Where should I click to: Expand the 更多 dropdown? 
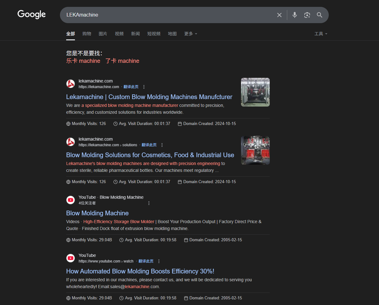(190, 34)
